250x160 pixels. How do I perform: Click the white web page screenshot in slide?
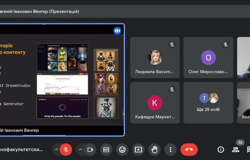click(x=62, y=84)
